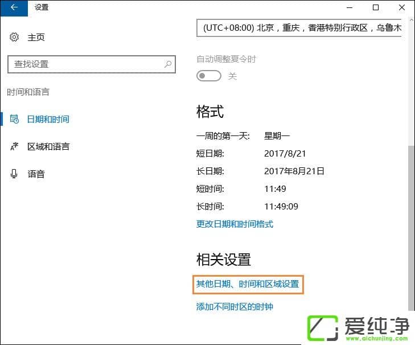Click the back arrow in title bar

(x=14, y=7)
